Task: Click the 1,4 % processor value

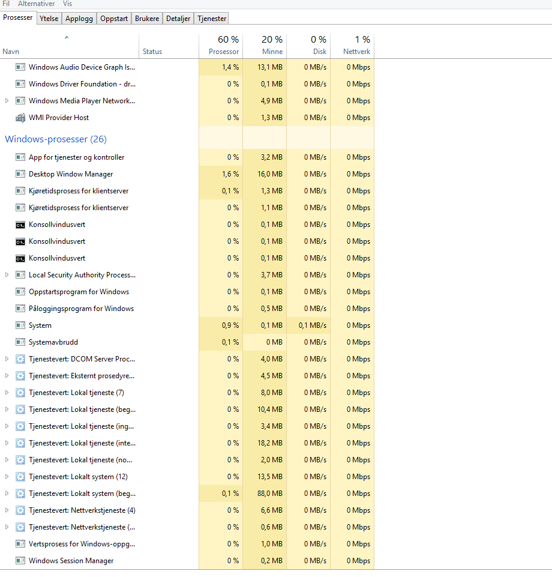Action: 230,67
